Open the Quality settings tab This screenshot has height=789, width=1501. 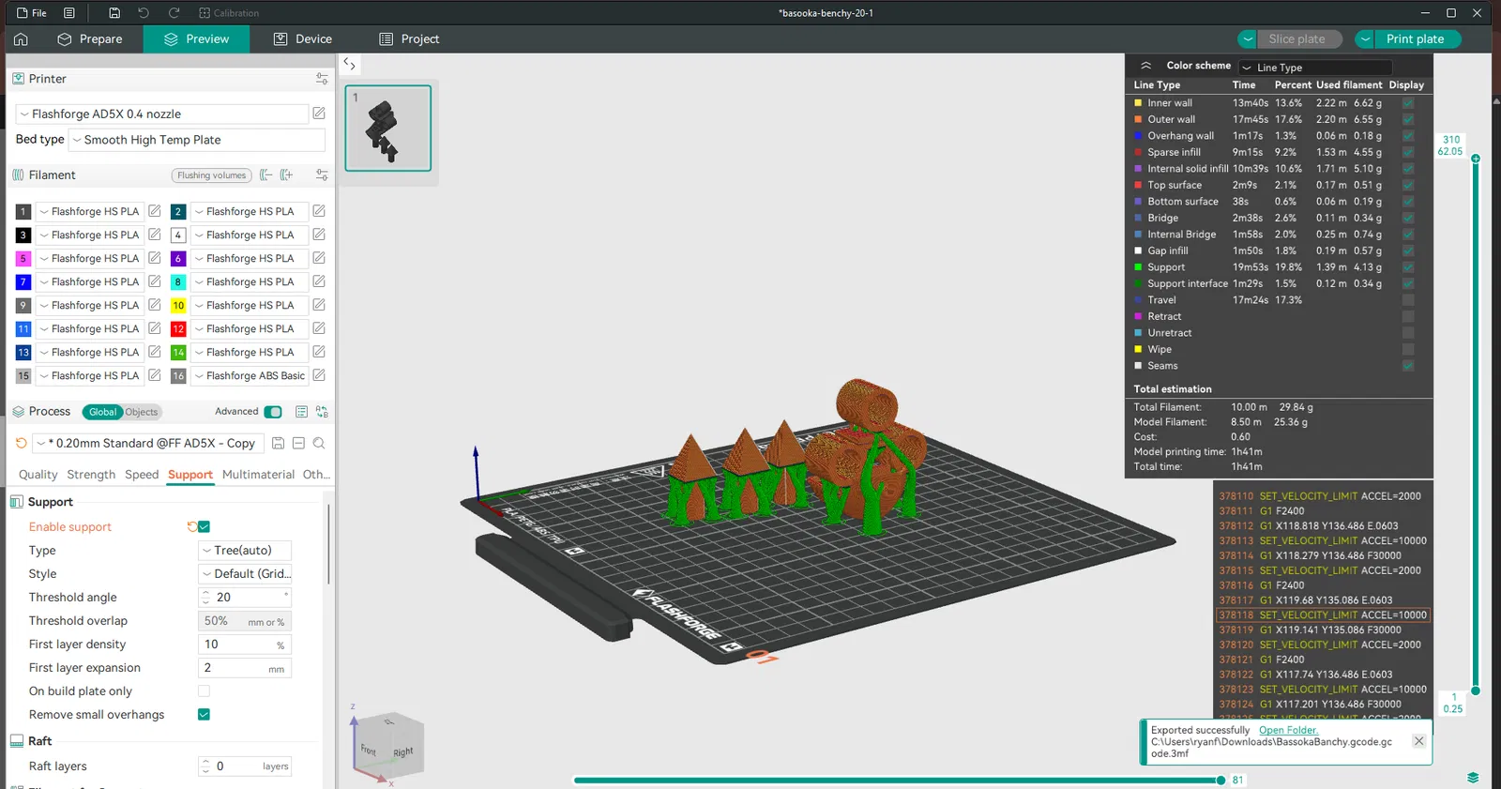[38, 475]
